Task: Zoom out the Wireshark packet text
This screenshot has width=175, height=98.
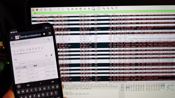Action: [108, 8]
